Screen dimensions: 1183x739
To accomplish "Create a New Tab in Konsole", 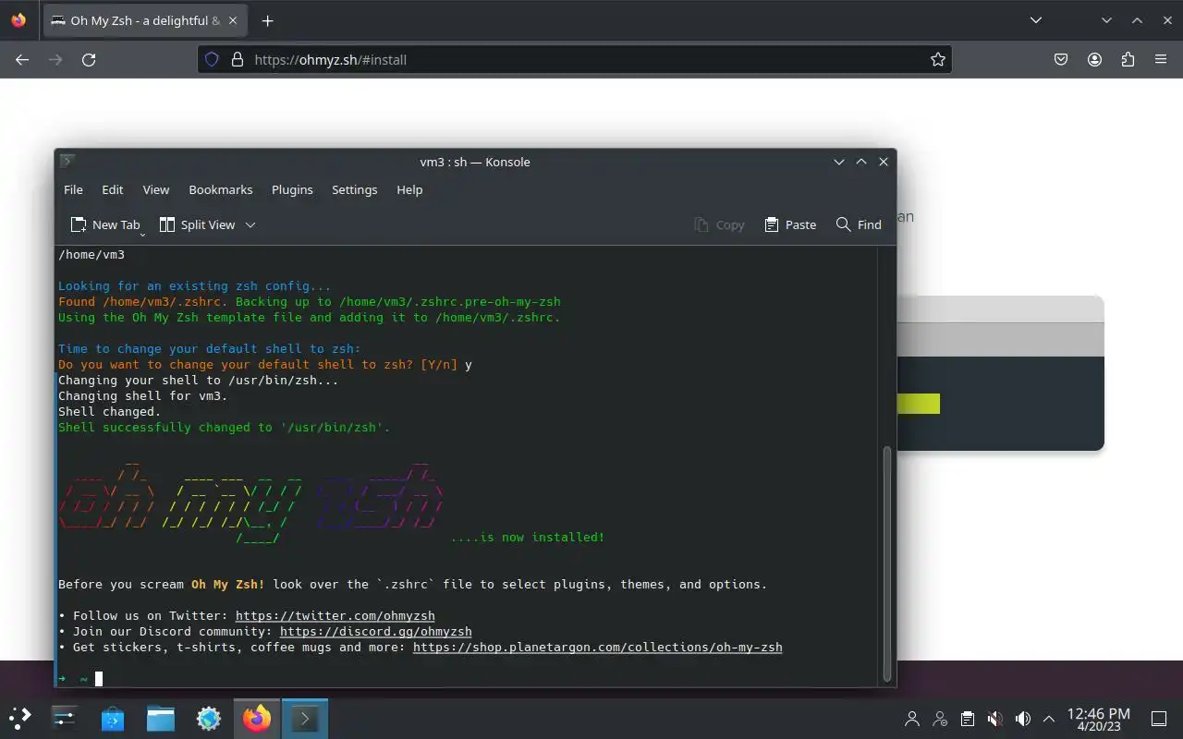I will [105, 224].
